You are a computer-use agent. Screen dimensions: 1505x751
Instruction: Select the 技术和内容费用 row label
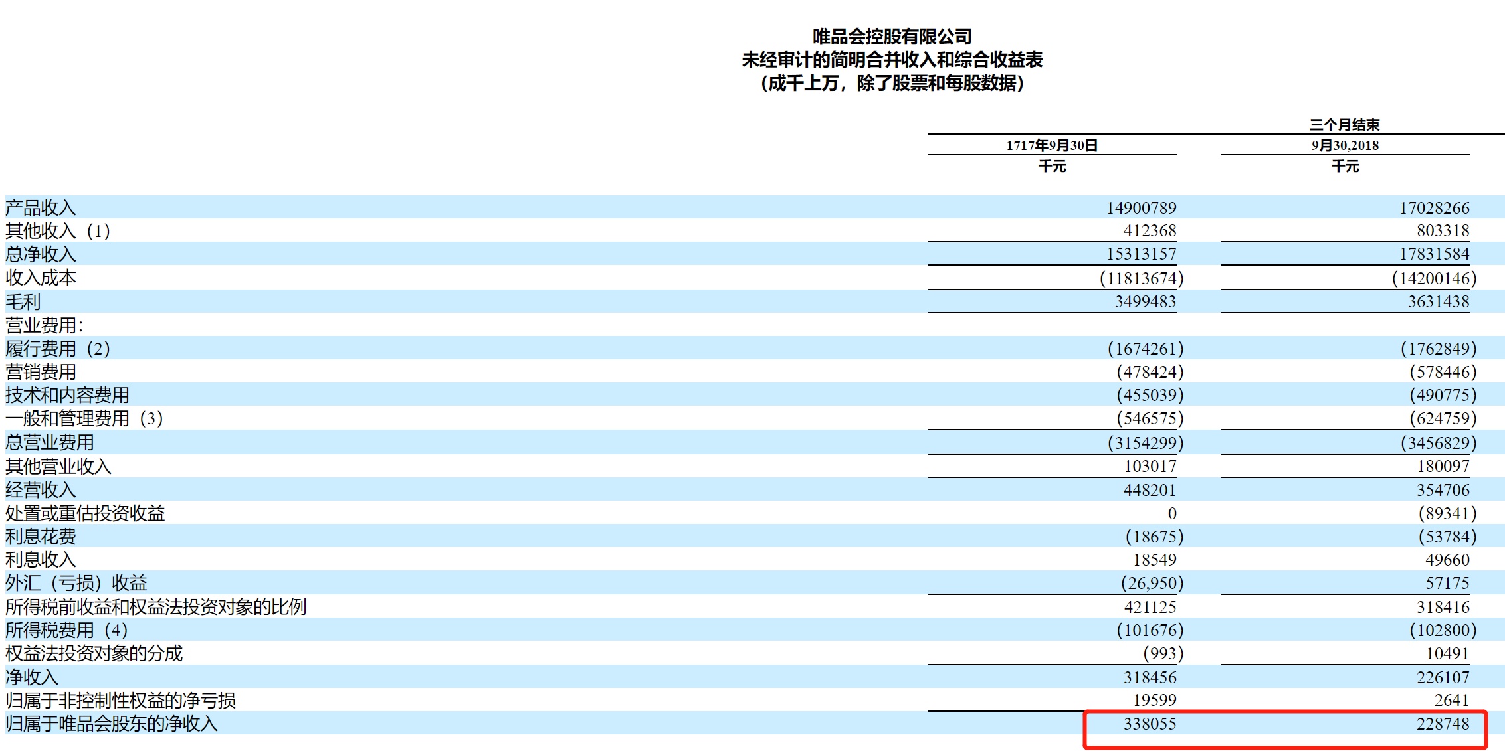[67, 395]
